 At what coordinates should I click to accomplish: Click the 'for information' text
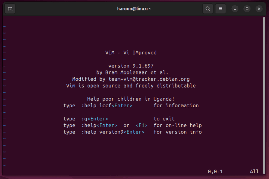[x=176, y=106]
